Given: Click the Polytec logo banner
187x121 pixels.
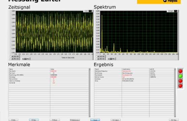Looking at the screenshot, I should coord(159,2).
